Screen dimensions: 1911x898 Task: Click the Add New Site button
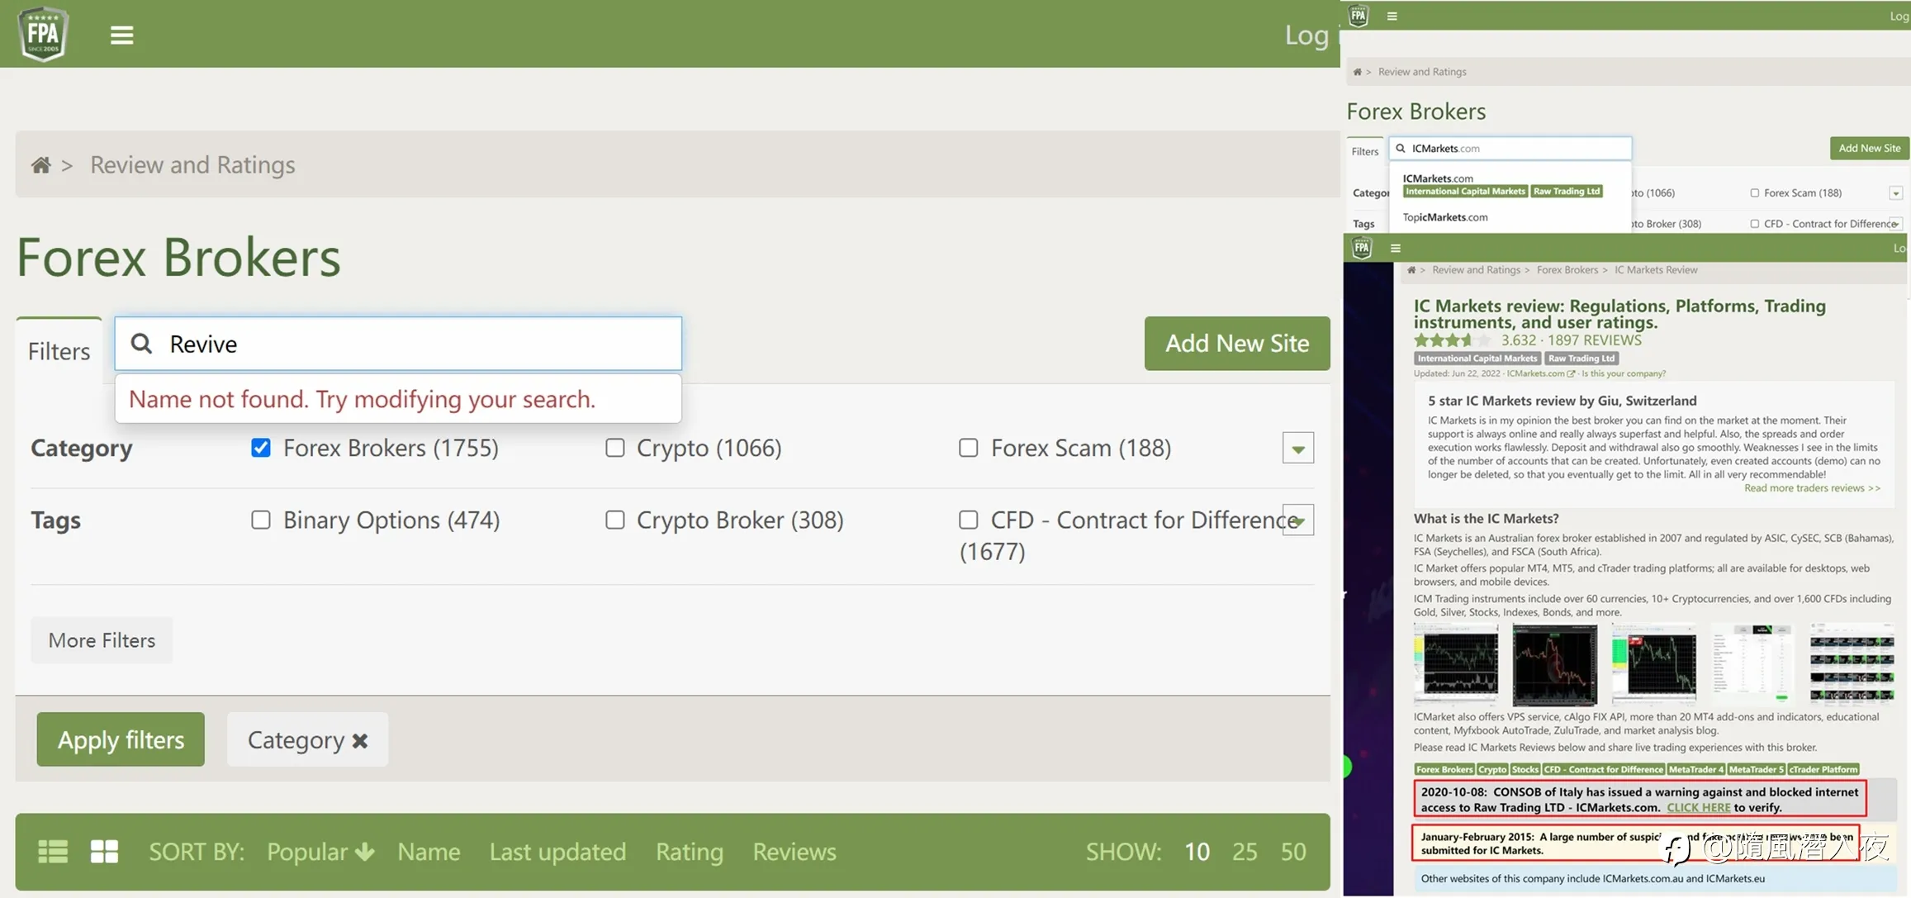coord(1237,344)
